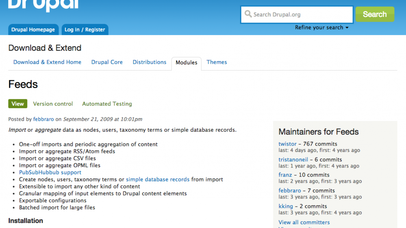Click the Feeds page title
406x228 pixels.
tap(23, 84)
